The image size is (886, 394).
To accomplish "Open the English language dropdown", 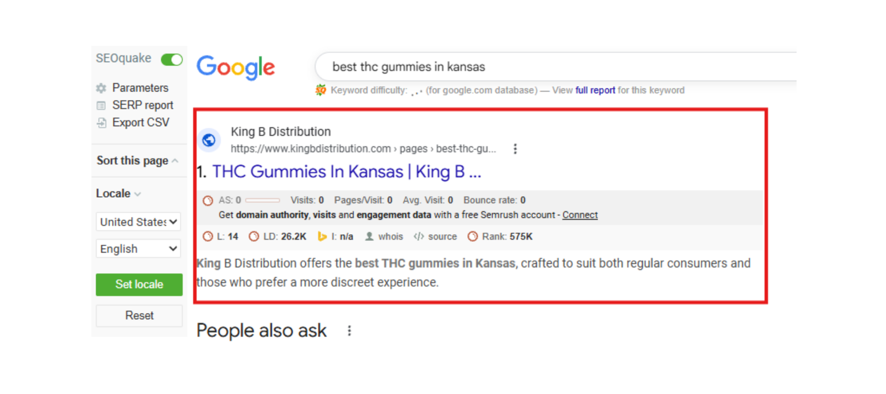I will coord(138,249).
